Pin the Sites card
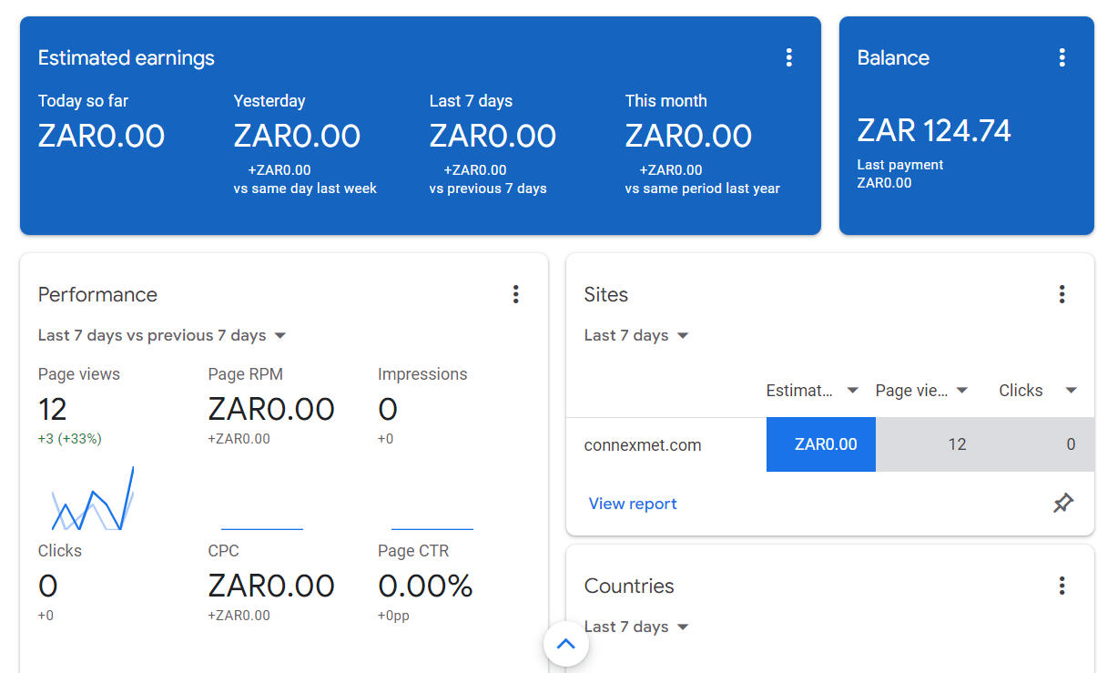The image size is (1097, 673). 1062,504
